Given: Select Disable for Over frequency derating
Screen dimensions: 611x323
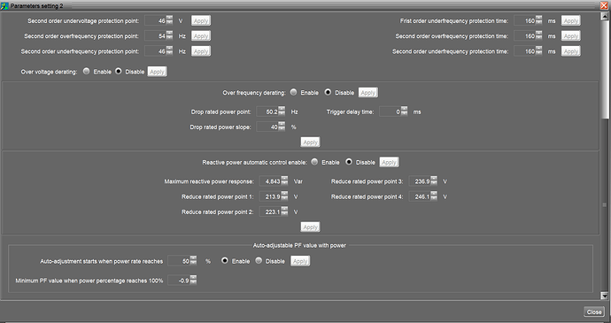Looking at the screenshot, I should coord(328,92).
